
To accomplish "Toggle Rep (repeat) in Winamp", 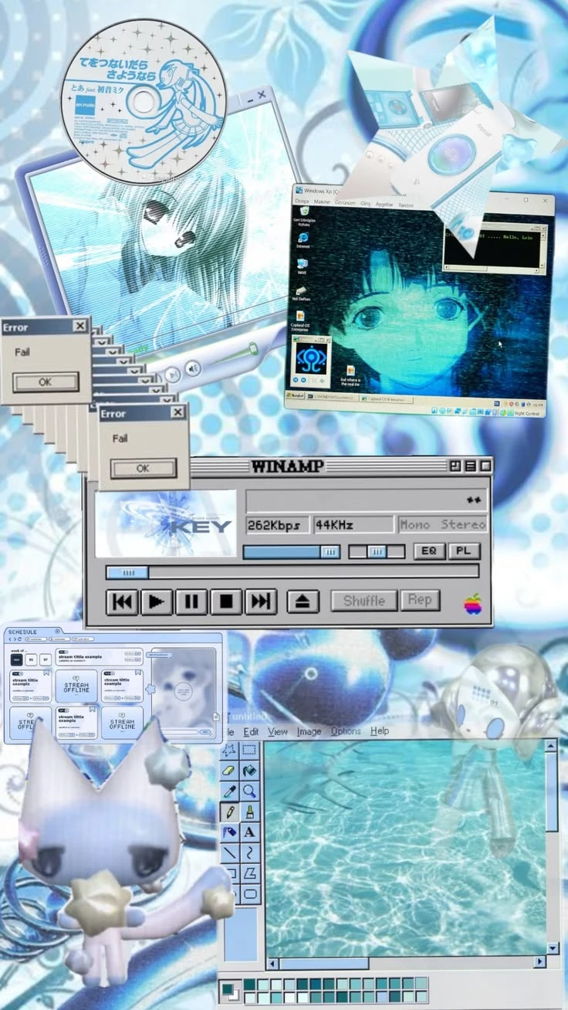I will [420, 600].
